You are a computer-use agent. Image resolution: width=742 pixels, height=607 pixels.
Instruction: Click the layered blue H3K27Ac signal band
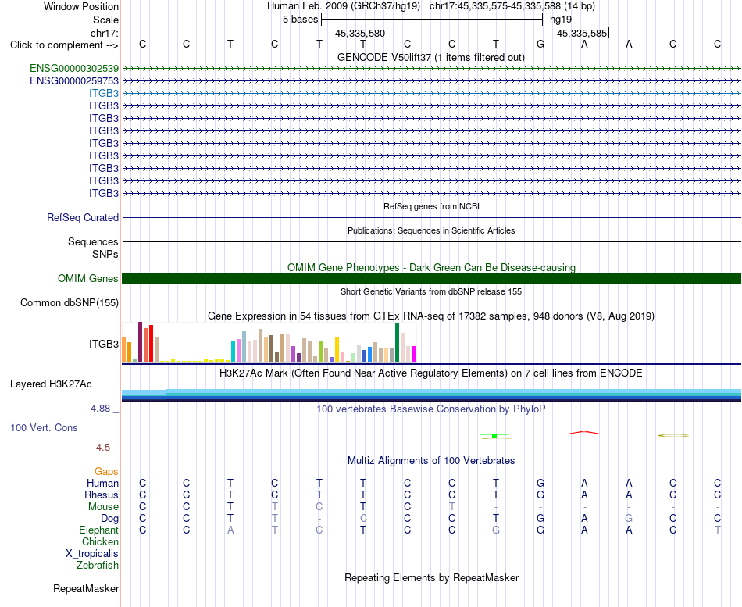431,395
